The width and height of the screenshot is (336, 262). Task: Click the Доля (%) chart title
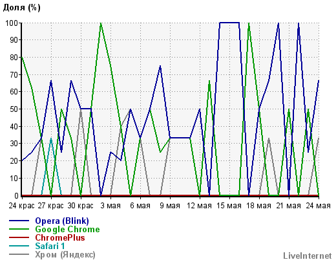click(22, 8)
